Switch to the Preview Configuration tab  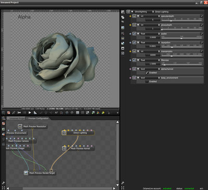pos(38,118)
